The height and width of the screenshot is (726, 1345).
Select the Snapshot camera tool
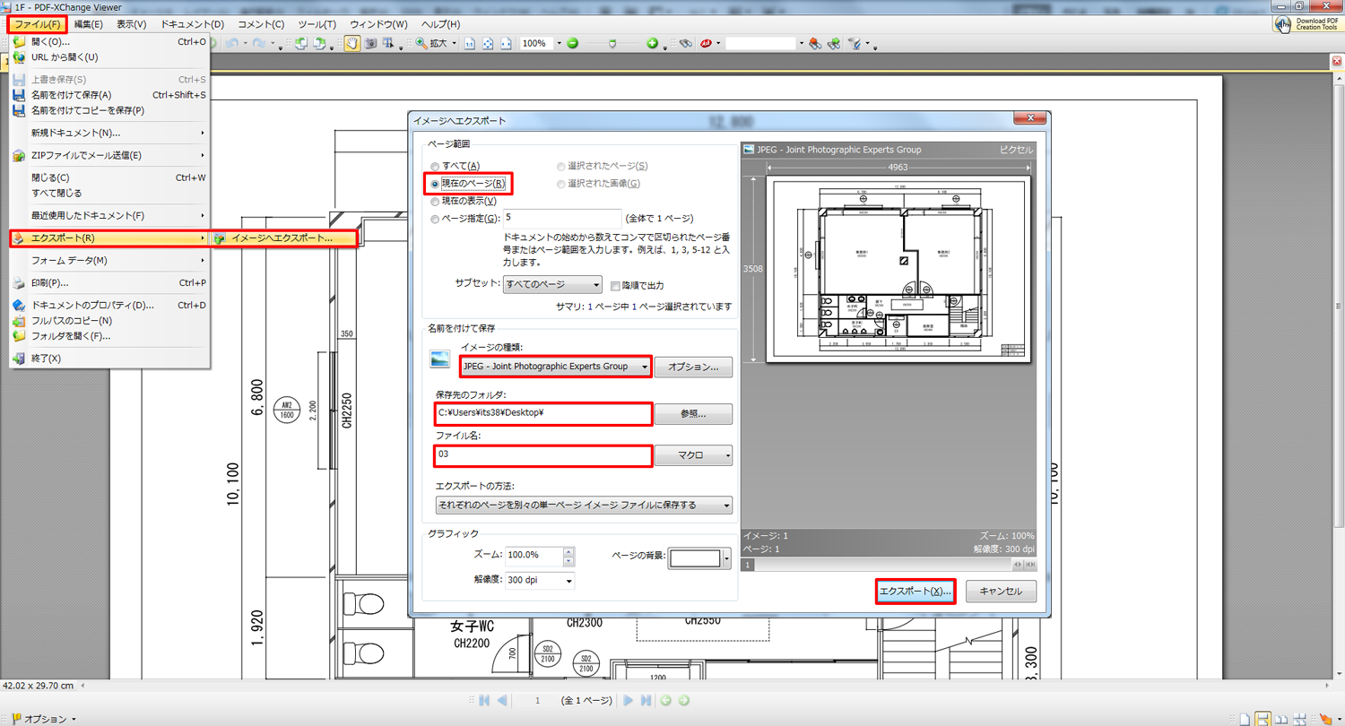370,43
